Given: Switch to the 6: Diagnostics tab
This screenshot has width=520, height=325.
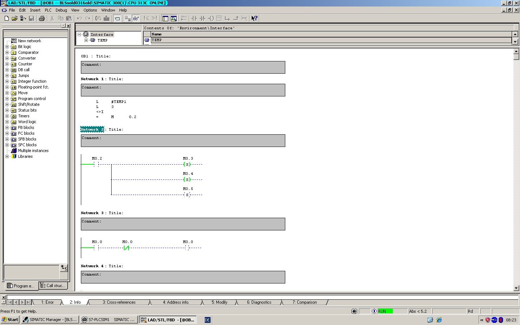Looking at the screenshot, I should tap(259, 302).
